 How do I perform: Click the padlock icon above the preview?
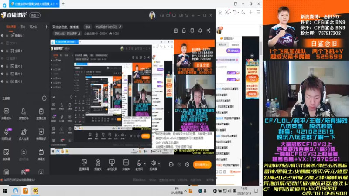[184, 30]
